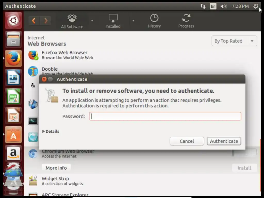Image resolution: width=264 pixels, height=198 pixels.
Task: Select the Dooble browser icon
Action: 33,71
